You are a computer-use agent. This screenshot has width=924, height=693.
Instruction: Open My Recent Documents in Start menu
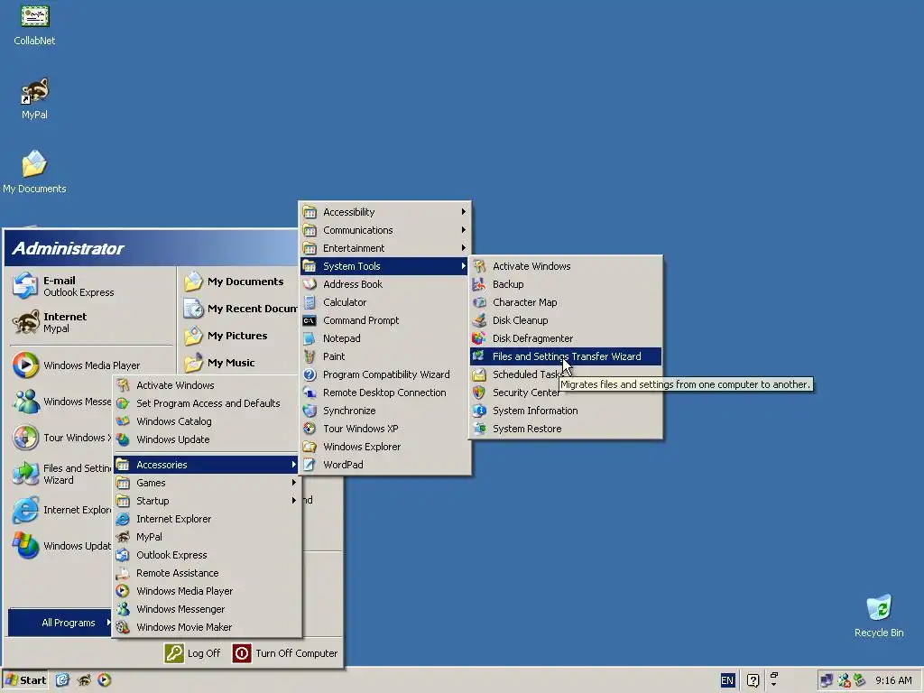coord(240,309)
